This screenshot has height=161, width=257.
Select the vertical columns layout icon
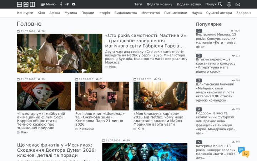pyautogui.click(x=32, y=4)
